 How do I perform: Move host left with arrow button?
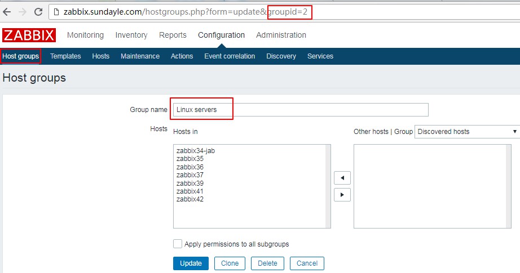[342, 178]
